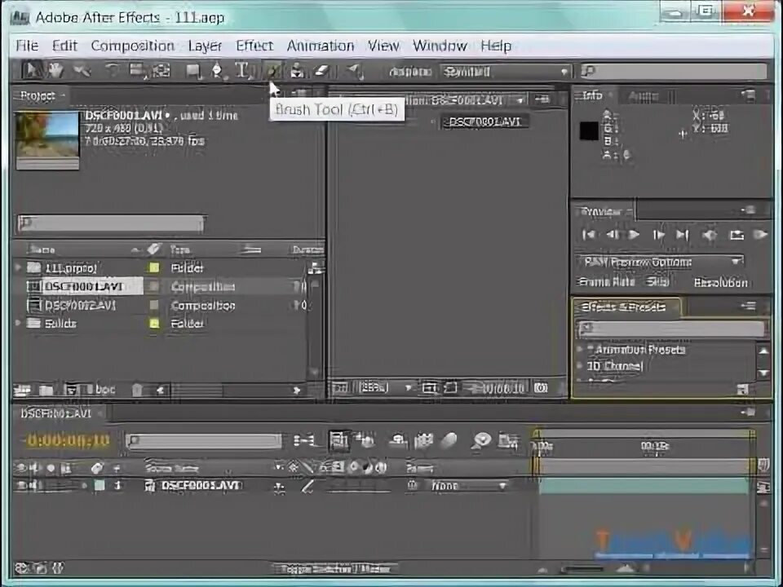Image resolution: width=783 pixels, height=587 pixels.
Task: Toggle loop option in Preview panel
Action: tap(737, 235)
